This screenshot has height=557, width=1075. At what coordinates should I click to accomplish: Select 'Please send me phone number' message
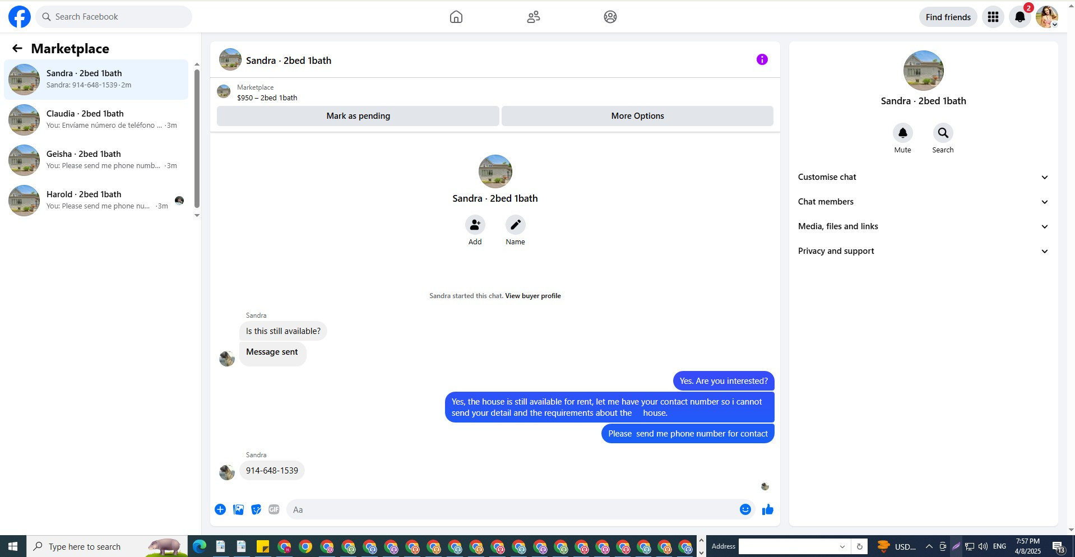point(688,434)
